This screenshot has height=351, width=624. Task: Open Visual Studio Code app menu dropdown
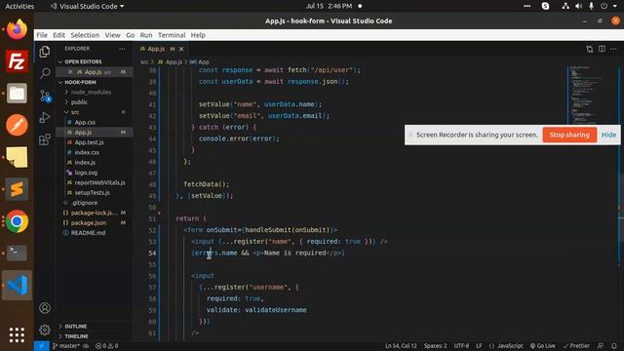click(87, 6)
